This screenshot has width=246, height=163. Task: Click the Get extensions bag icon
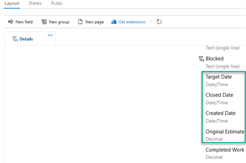(x=114, y=22)
